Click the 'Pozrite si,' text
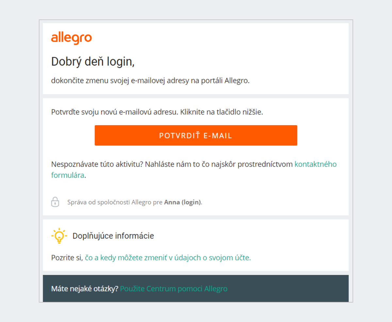 (x=67, y=258)
